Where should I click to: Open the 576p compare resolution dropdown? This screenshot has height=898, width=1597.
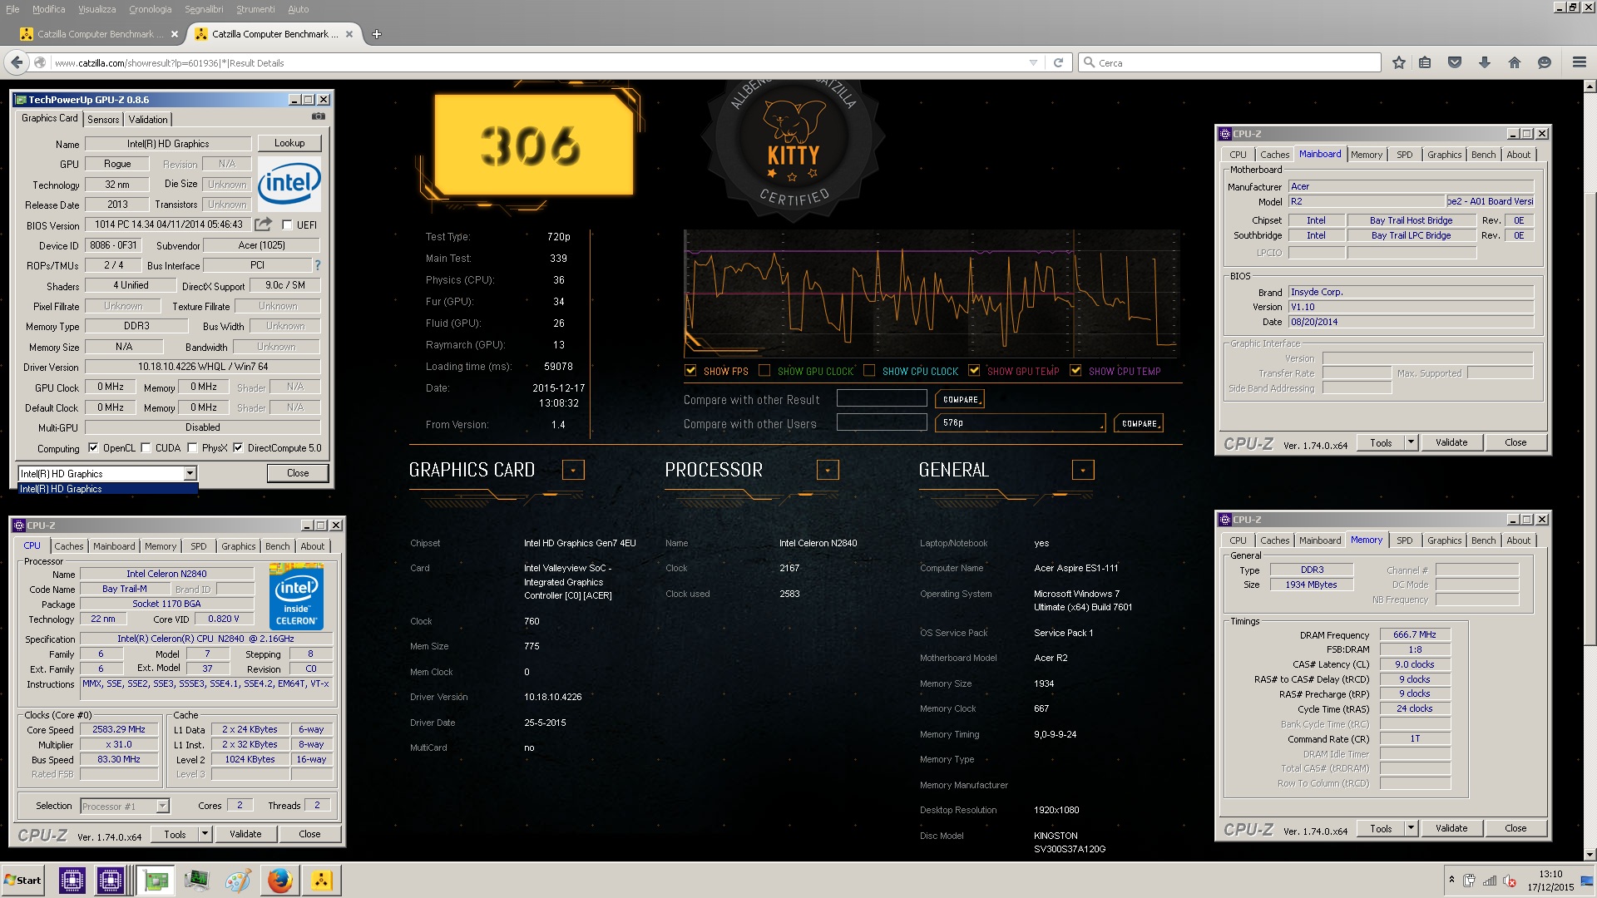click(1021, 422)
